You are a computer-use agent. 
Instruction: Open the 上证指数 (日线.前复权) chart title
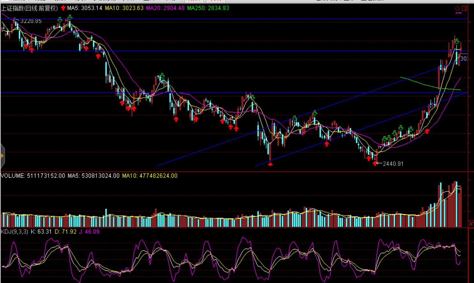point(29,8)
